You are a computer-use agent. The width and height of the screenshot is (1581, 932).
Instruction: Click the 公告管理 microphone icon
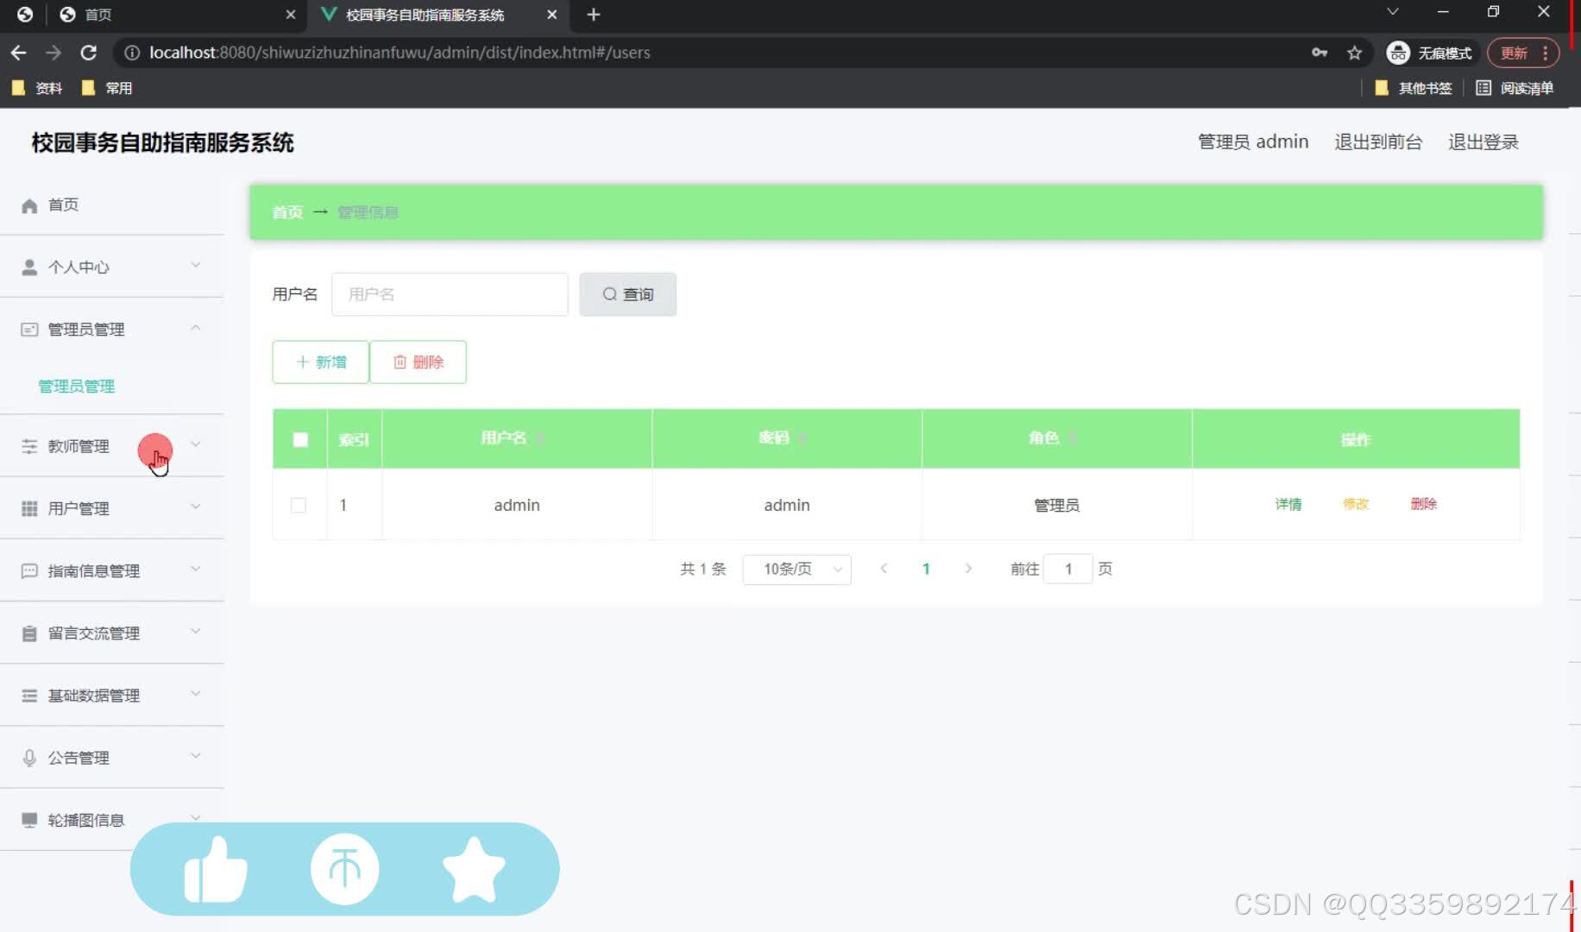click(x=28, y=757)
